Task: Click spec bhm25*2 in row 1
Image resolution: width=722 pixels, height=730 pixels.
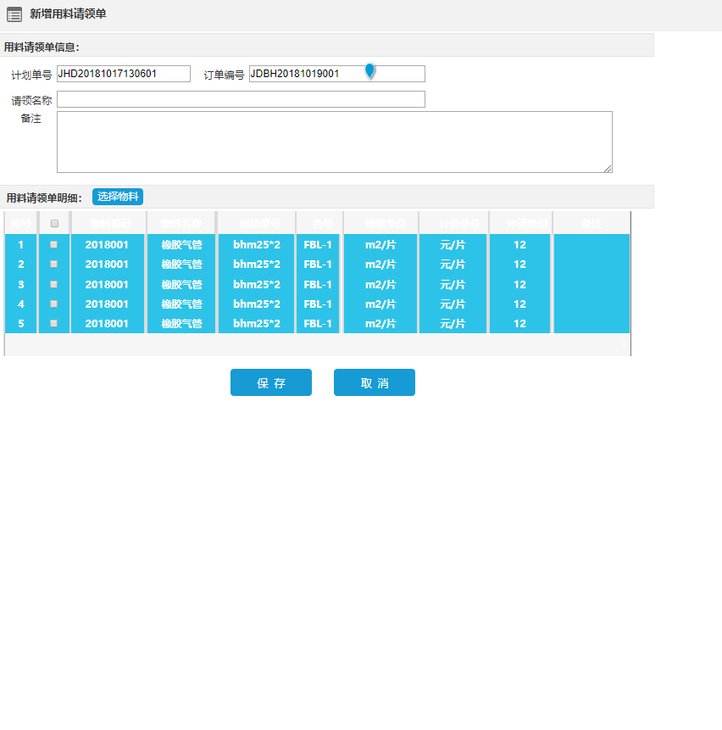Action: pyautogui.click(x=256, y=244)
